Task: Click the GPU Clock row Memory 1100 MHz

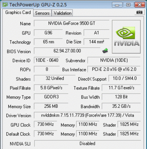Action: click(88, 124)
